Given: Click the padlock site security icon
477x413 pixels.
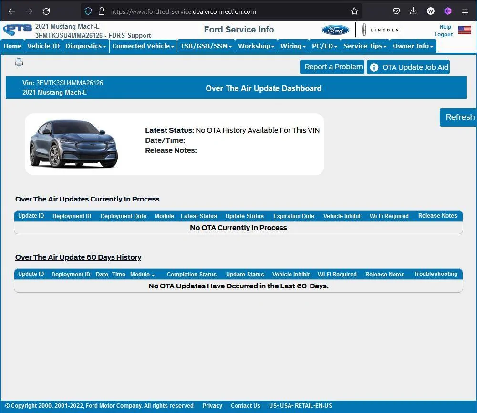Looking at the screenshot, I should click(102, 11).
